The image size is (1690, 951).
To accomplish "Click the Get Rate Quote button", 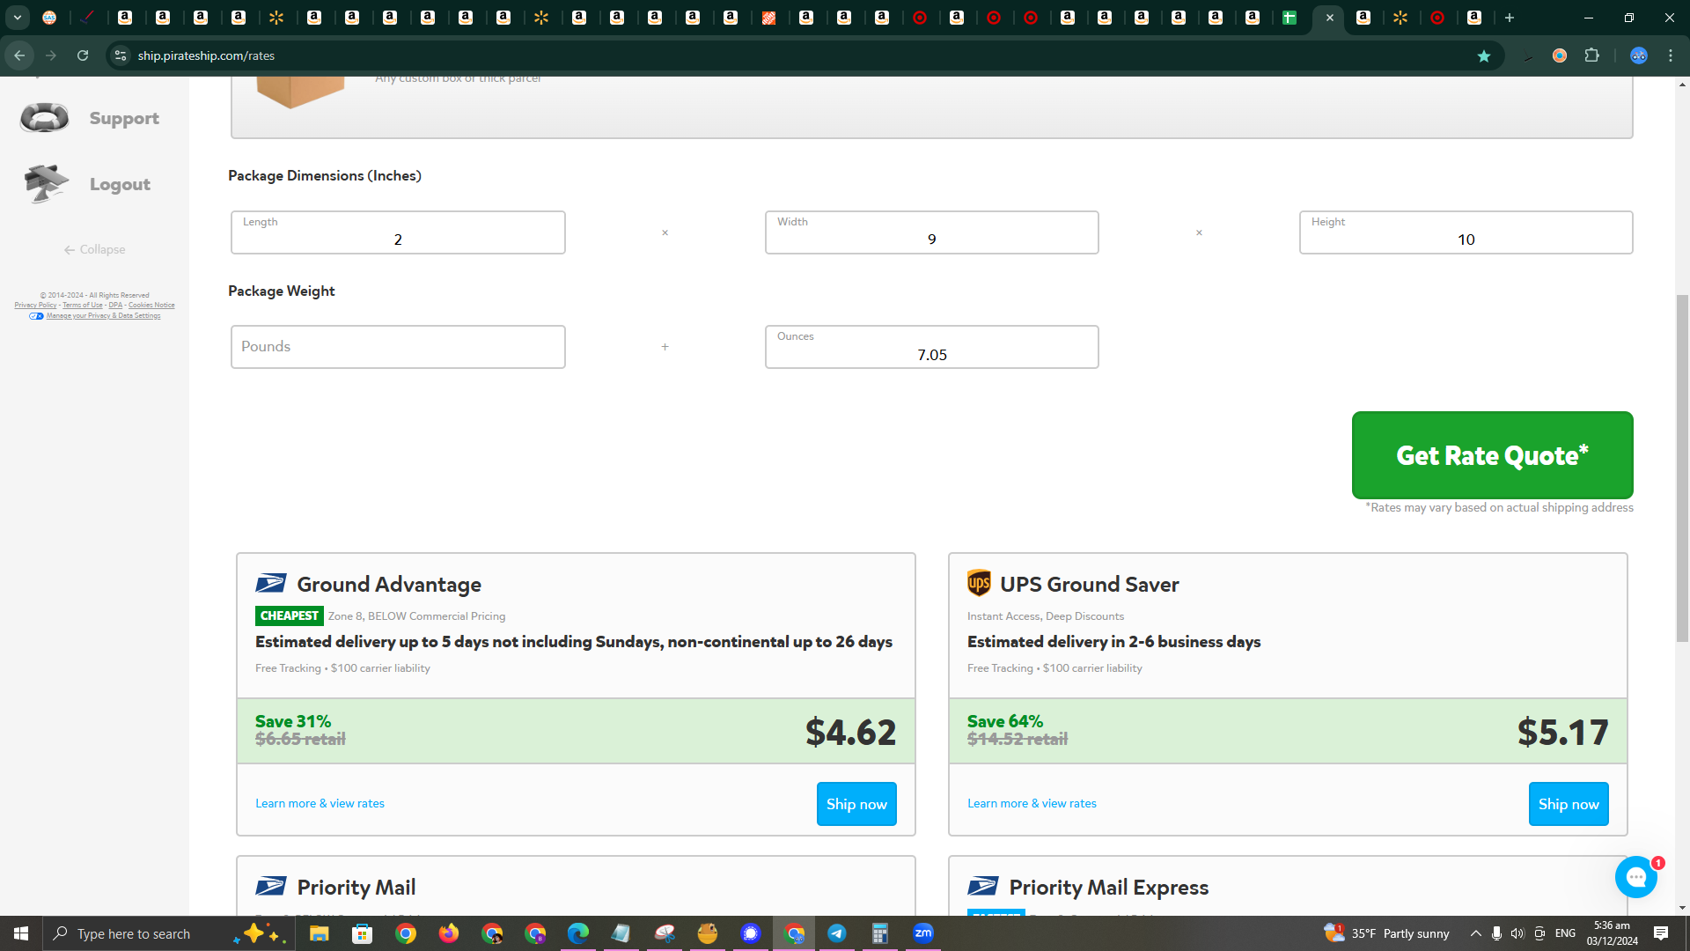I will (x=1492, y=455).
